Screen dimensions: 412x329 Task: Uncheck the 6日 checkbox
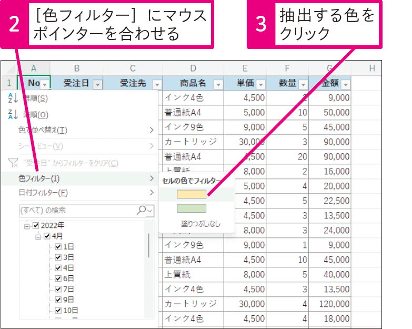pyautogui.click(x=58, y=278)
